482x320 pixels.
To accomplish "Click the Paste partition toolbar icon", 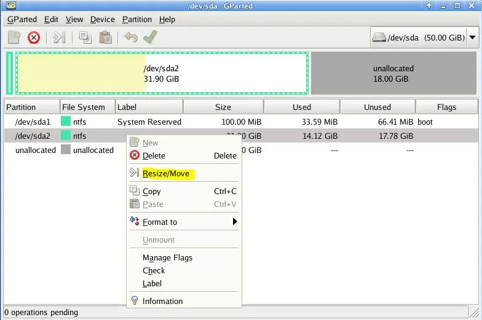I will (x=106, y=37).
